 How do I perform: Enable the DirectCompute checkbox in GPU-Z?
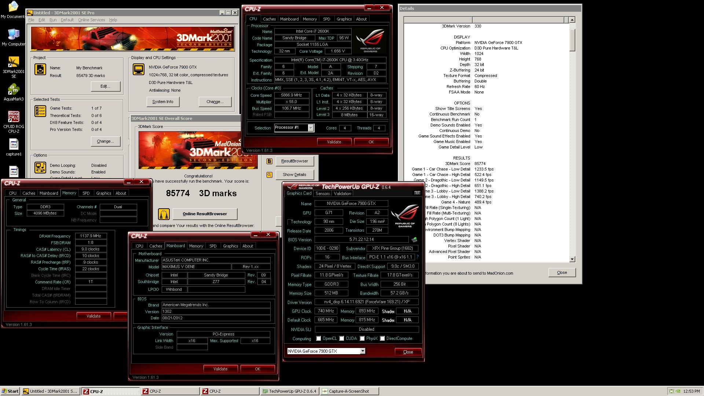(x=382, y=338)
